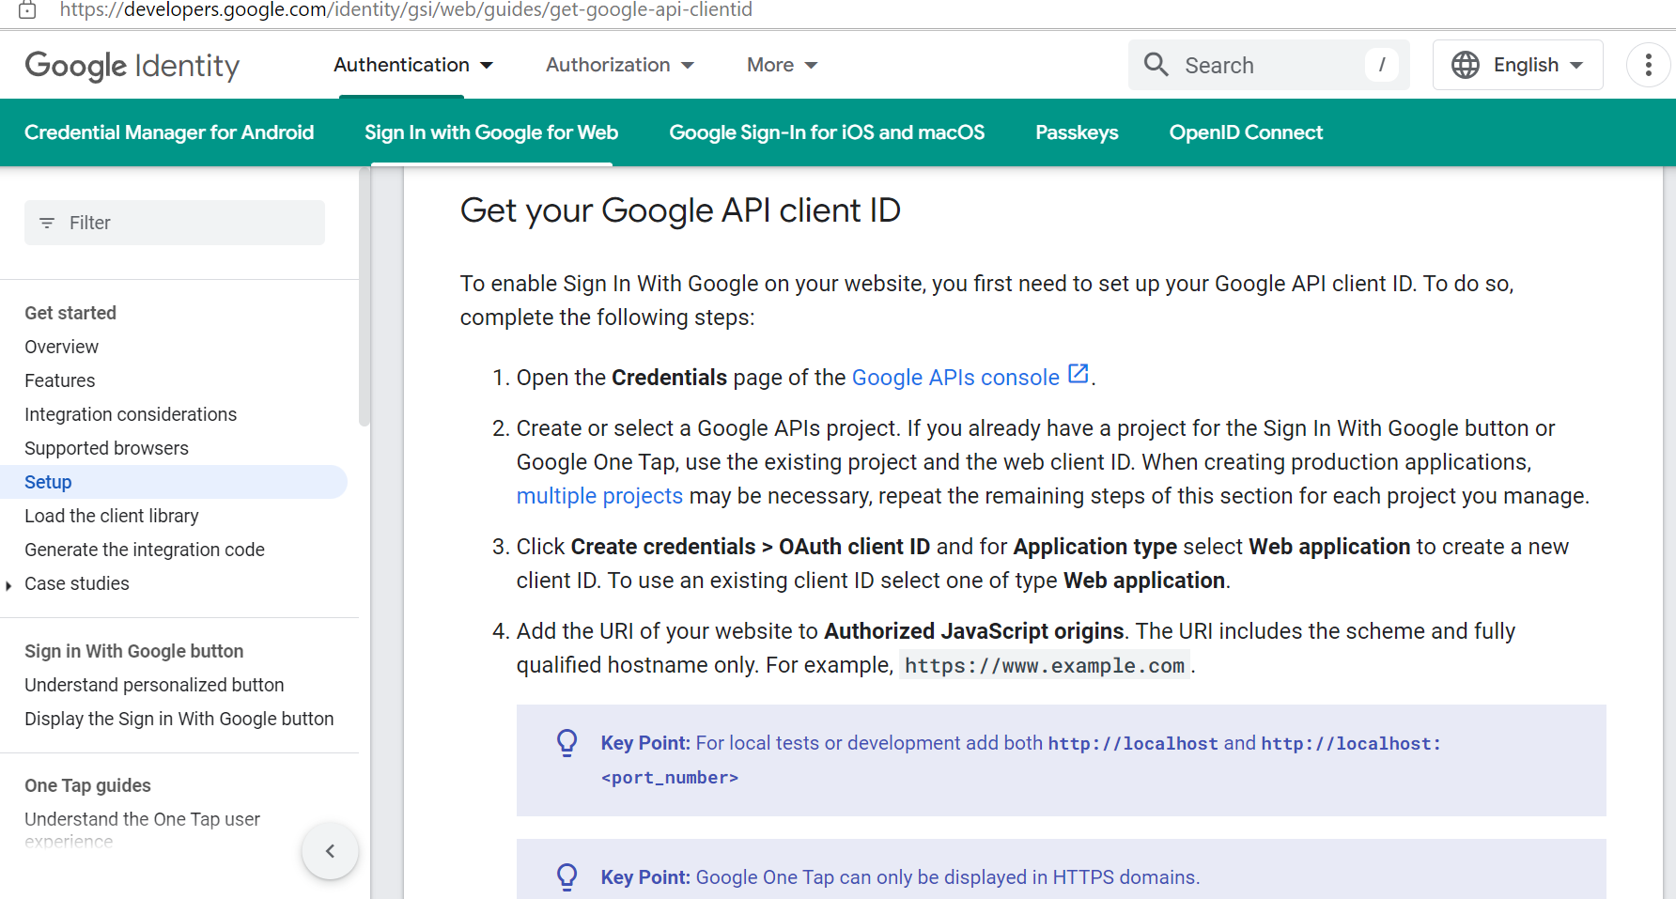Click the globe language icon
Viewport: 1676px width, 899px height.
pyautogui.click(x=1465, y=65)
